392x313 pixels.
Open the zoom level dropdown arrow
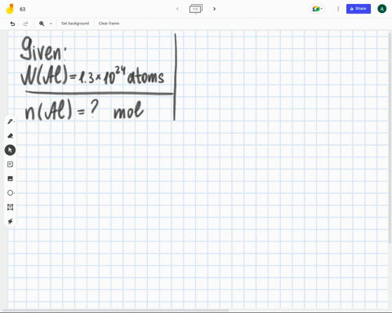point(51,24)
